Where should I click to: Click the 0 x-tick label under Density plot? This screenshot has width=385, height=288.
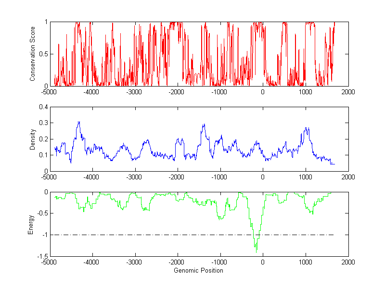point(263,177)
